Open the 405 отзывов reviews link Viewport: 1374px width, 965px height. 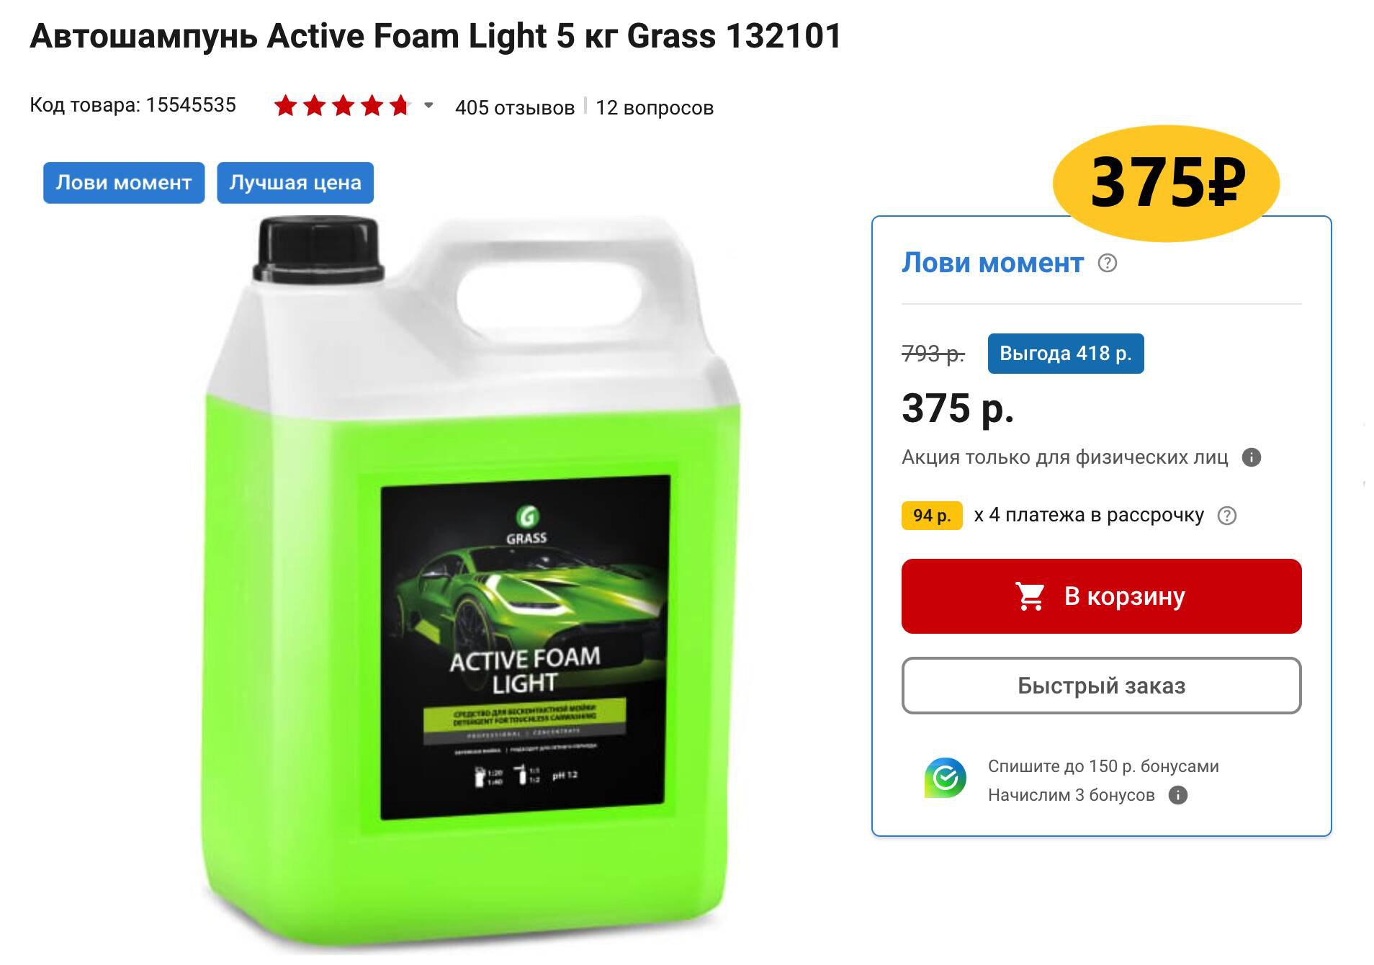point(515,107)
